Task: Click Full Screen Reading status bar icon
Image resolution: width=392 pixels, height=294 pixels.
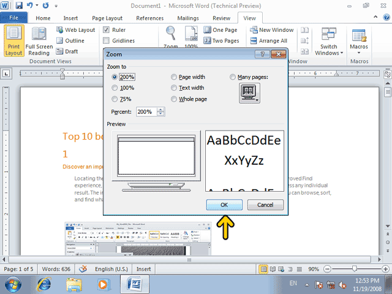Action: tap(273, 269)
